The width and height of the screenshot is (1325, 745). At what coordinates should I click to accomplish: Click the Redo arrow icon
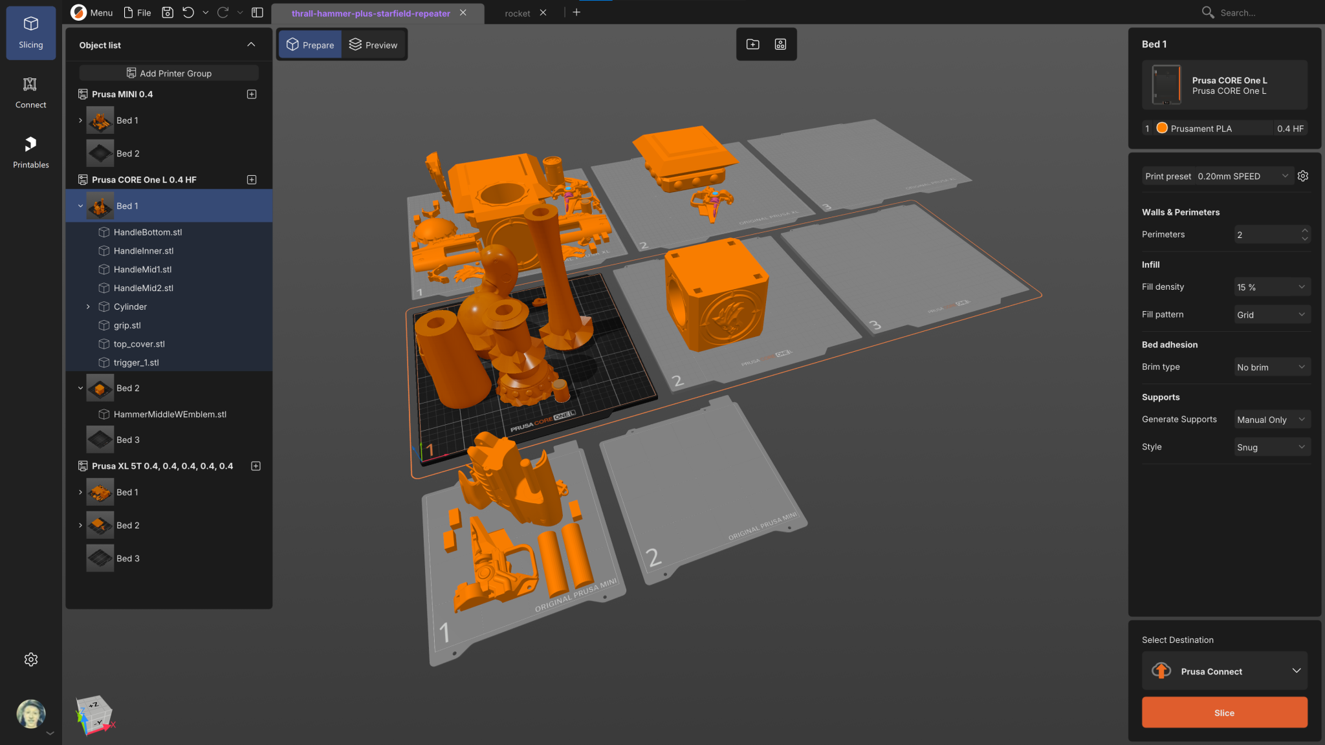[223, 12]
